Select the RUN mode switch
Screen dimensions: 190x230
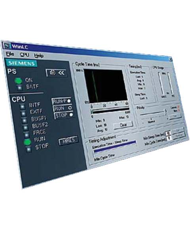tap(63, 108)
